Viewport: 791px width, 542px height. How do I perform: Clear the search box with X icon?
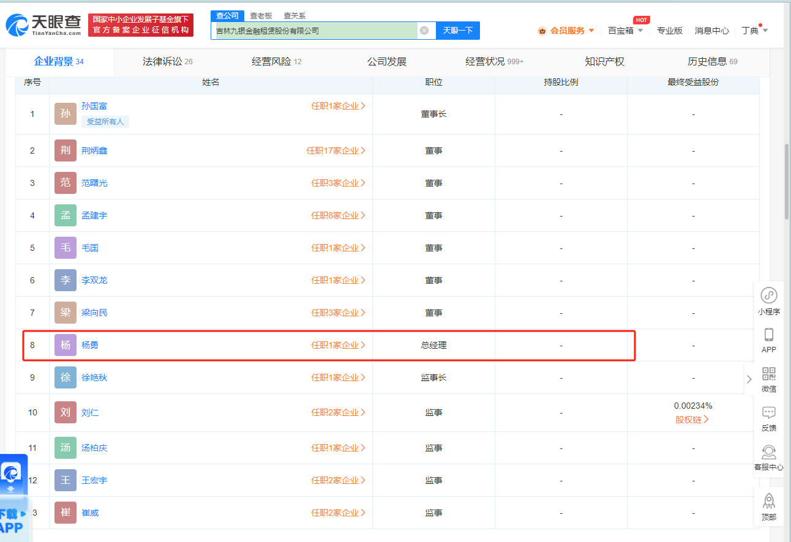(424, 31)
